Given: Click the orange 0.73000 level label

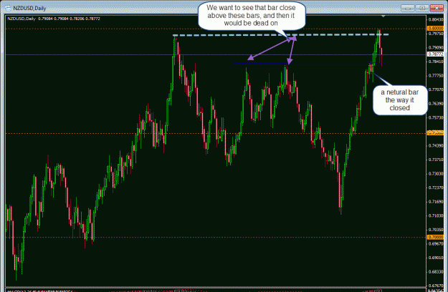Looking at the screenshot, I should click(x=435, y=133).
